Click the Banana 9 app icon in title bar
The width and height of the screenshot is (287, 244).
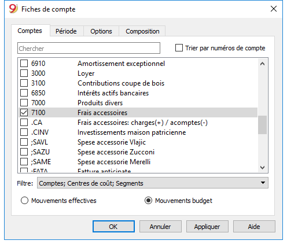(13, 9)
